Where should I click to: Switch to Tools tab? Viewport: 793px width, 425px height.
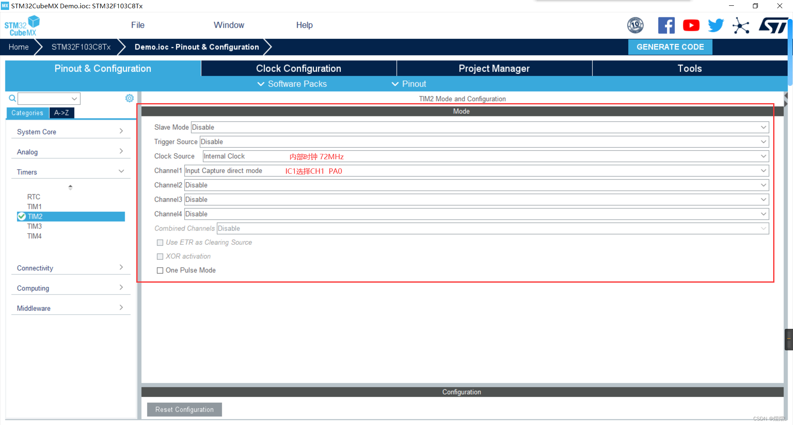(x=690, y=68)
